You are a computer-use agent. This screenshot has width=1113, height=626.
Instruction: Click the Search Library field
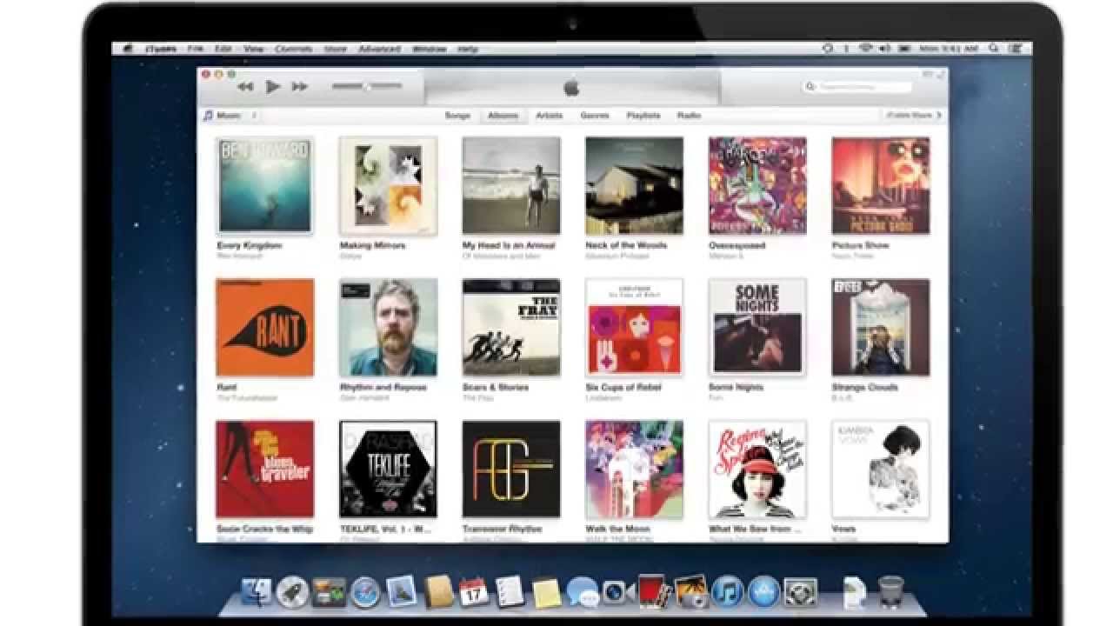coord(858,87)
